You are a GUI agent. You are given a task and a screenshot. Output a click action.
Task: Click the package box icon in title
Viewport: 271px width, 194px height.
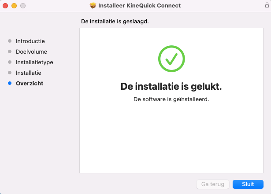pyautogui.click(x=93, y=6)
